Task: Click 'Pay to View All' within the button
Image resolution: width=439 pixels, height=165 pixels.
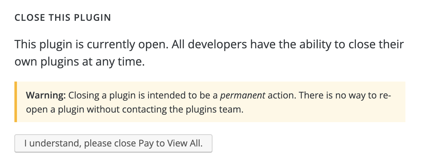Action: 170,143
